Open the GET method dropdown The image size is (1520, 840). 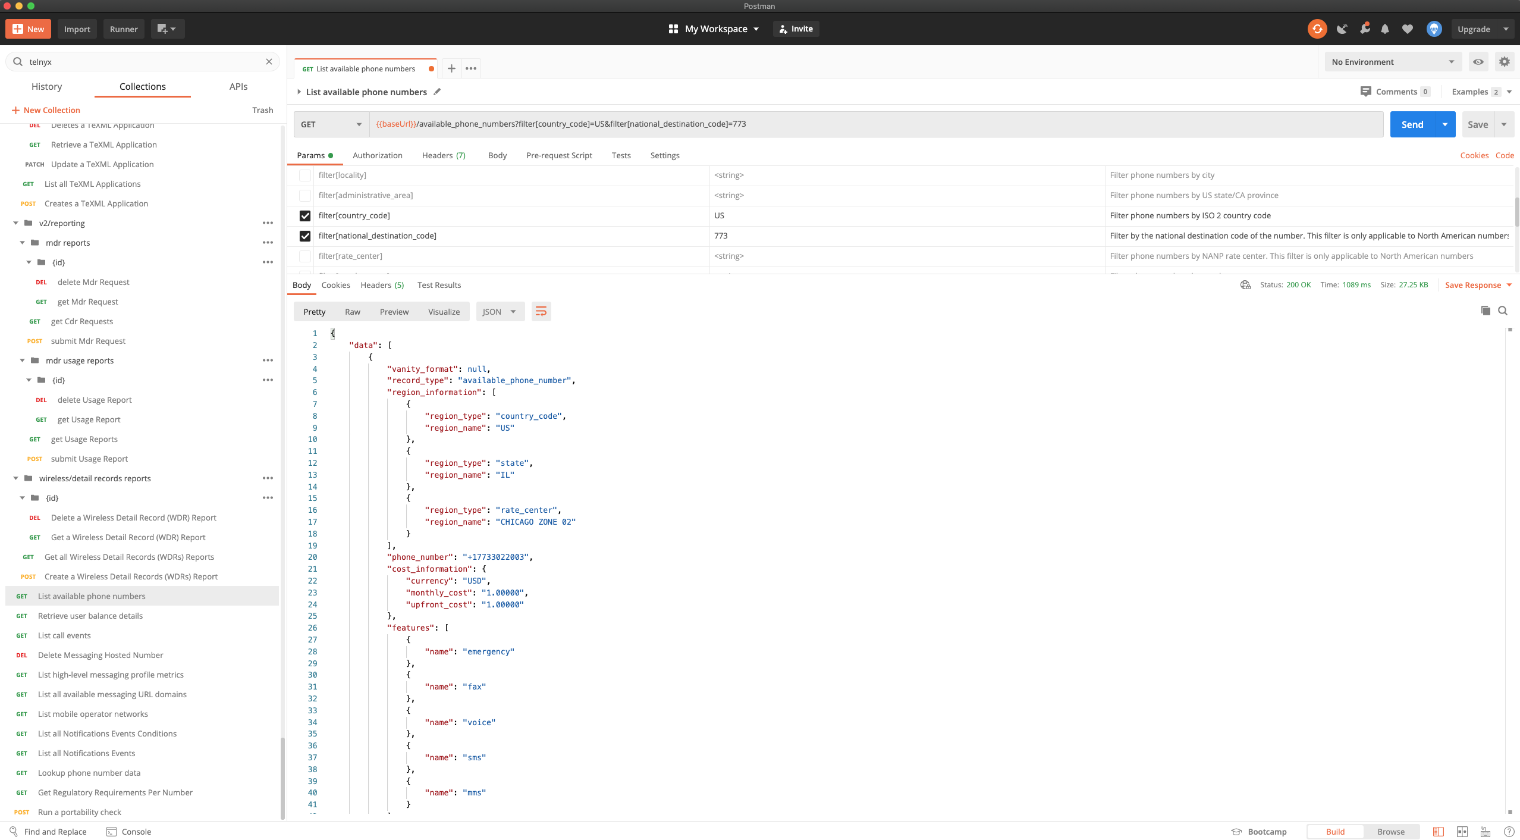click(x=331, y=124)
